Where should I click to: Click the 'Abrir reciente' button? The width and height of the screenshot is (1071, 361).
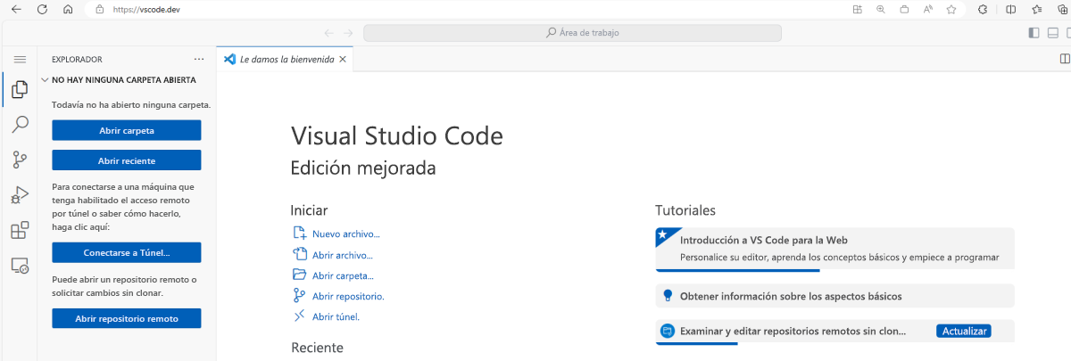(126, 160)
